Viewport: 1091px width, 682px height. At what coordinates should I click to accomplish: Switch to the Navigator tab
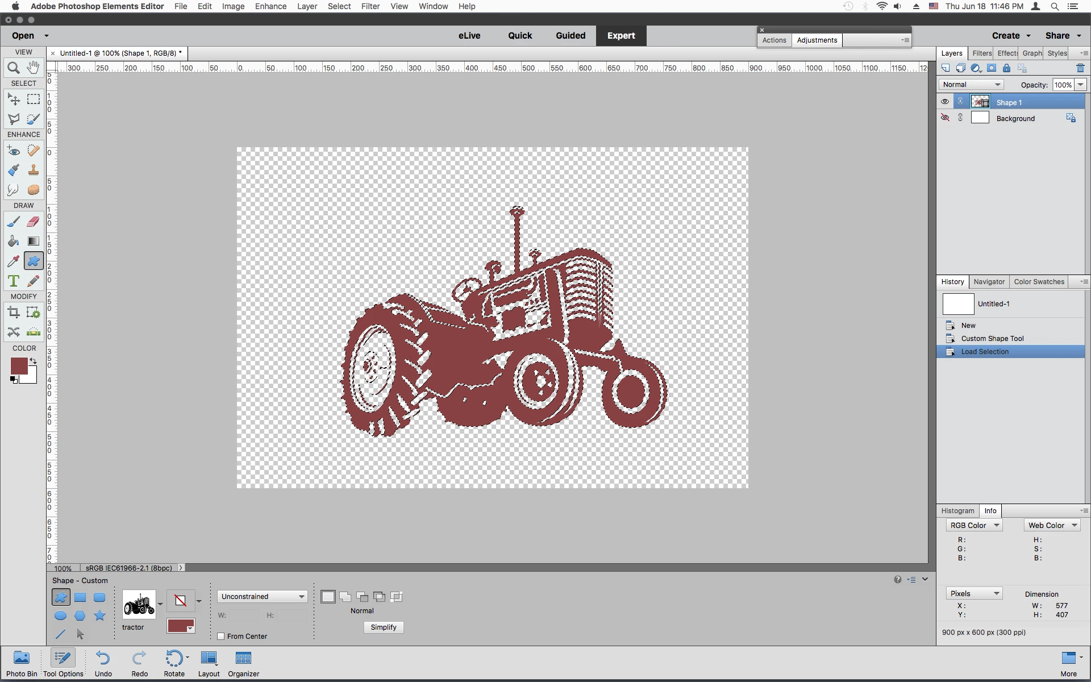click(989, 281)
